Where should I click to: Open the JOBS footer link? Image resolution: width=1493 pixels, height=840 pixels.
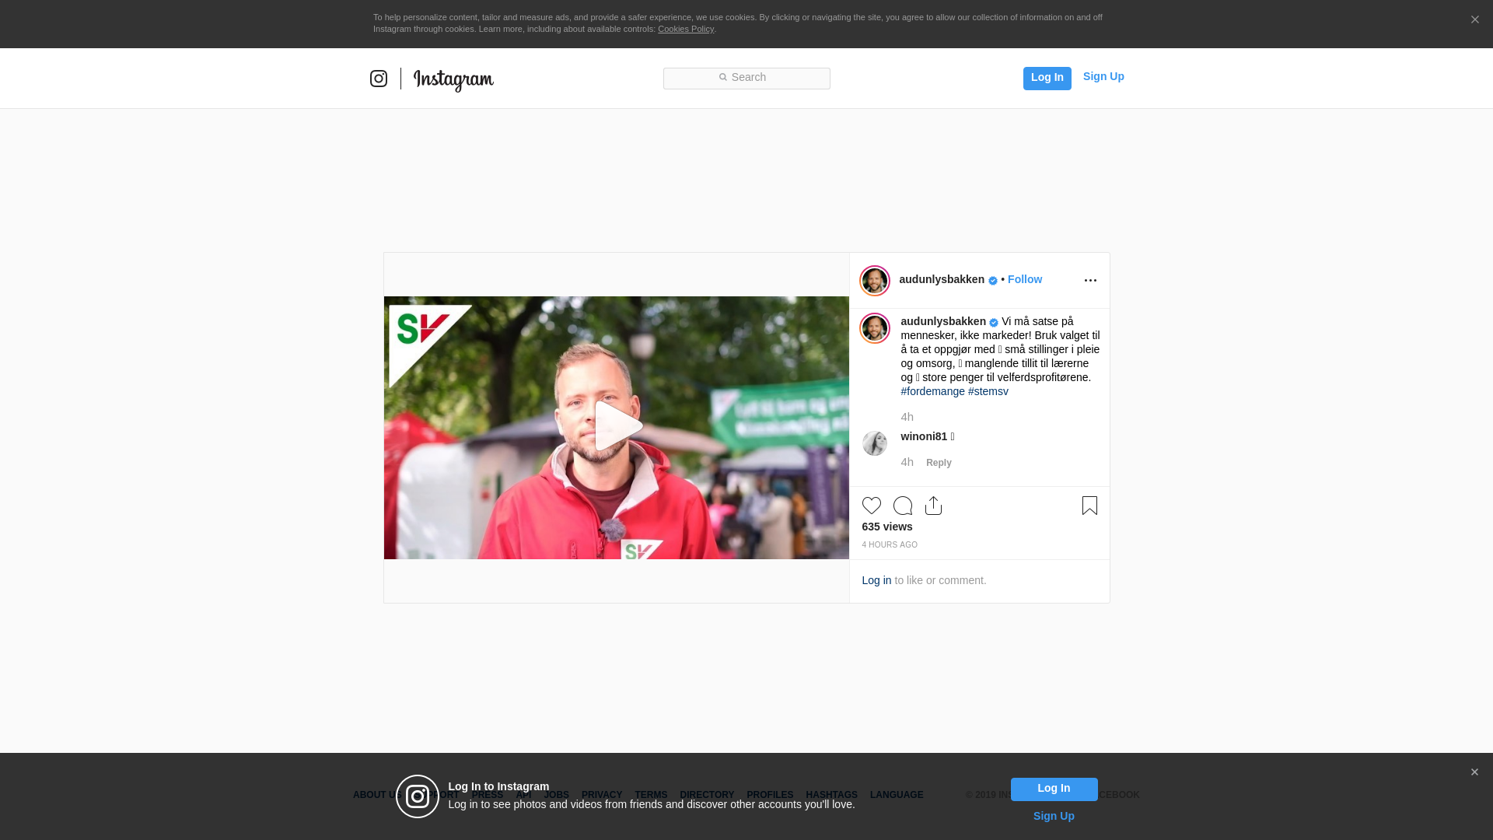click(557, 795)
